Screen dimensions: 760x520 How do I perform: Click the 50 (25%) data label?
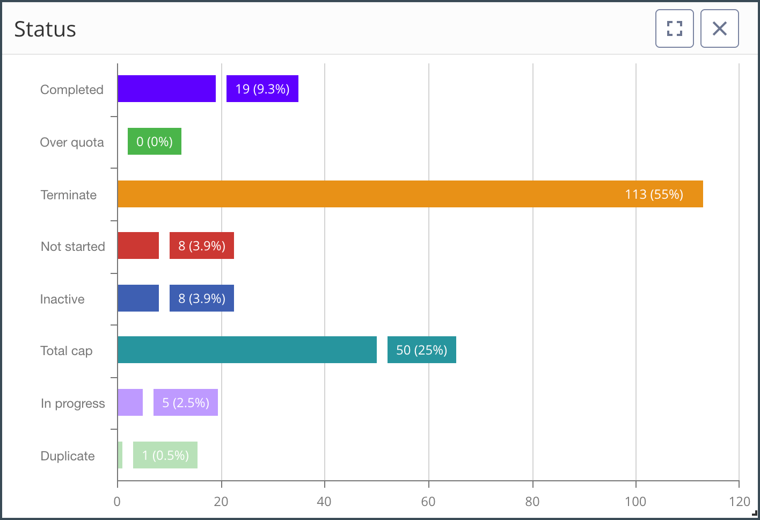421,350
